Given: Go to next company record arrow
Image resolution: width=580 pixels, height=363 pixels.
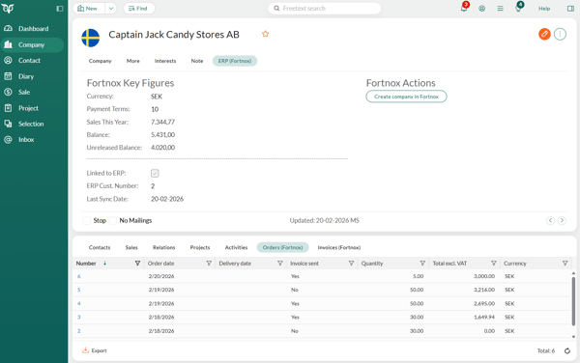Looking at the screenshot, I should tap(562, 220).
